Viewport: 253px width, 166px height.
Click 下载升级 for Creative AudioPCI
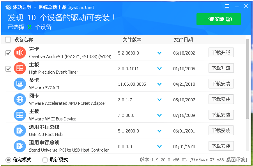click(221, 53)
